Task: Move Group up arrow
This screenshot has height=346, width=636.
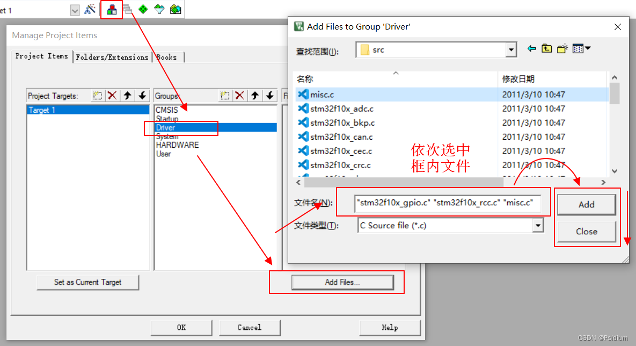Action: 255,96
